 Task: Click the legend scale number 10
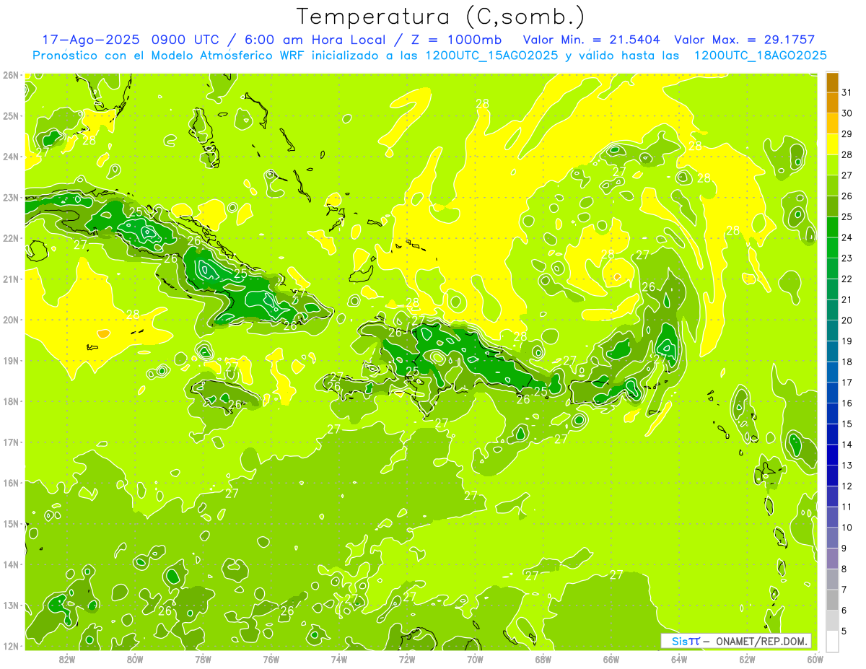coord(847,528)
